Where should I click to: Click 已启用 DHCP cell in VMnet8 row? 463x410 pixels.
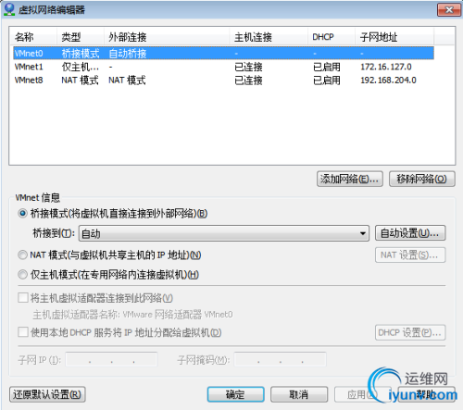[327, 81]
